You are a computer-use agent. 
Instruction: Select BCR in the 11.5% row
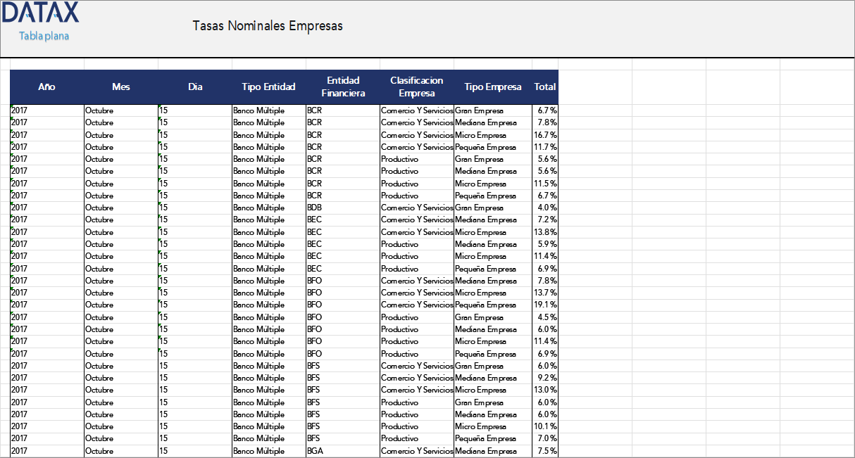pos(343,184)
